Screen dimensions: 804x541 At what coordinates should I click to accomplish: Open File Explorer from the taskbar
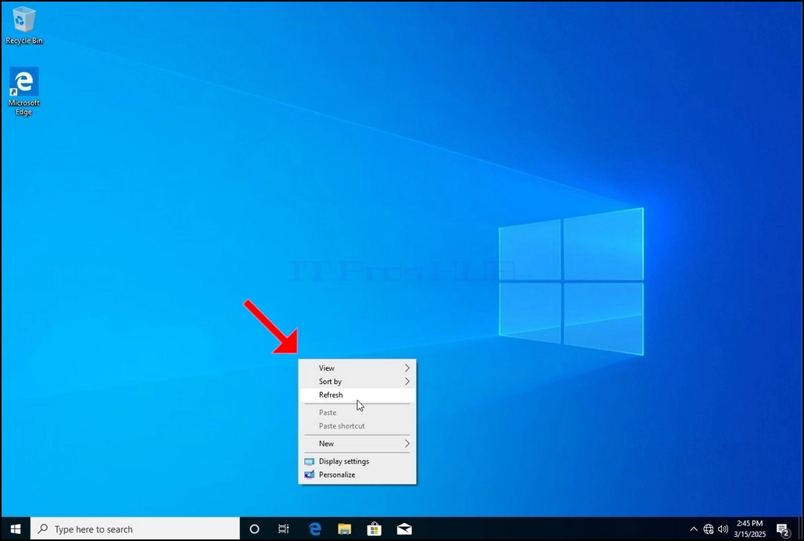pos(344,528)
